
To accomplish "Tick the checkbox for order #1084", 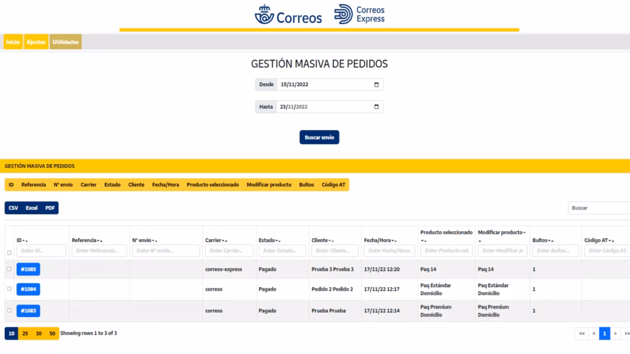I will pos(9,289).
